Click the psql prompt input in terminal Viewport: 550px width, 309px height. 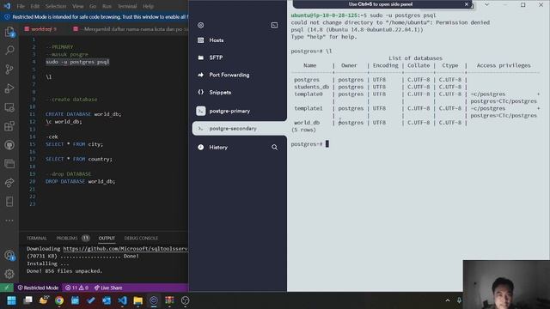pyautogui.click(x=327, y=144)
